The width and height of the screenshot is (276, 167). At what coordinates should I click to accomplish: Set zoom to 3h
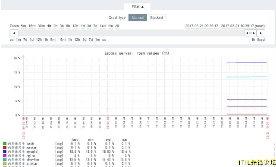[x=62, y=26]
